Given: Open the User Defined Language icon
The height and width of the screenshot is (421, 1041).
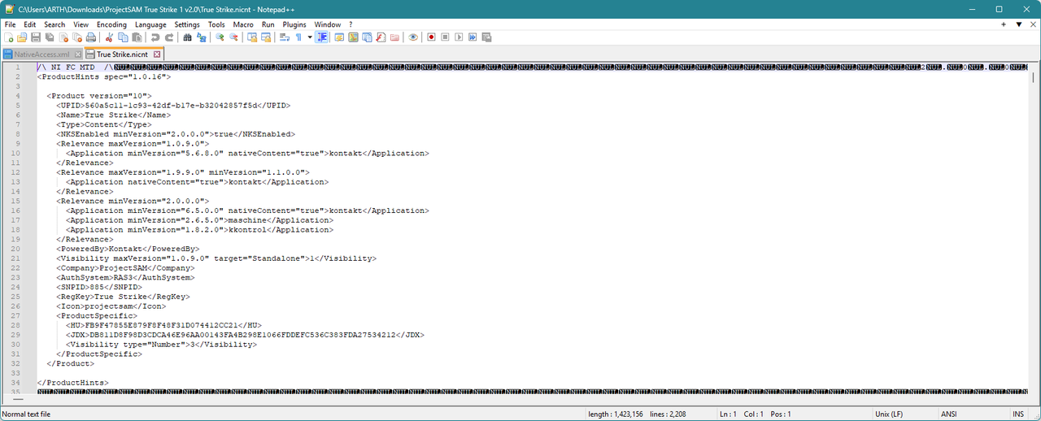Looking at the screenshot, I should click(339, 37).
